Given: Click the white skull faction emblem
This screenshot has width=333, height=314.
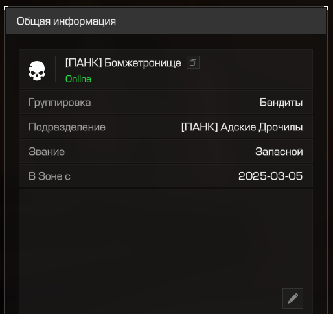Looking at the screenshot, I should click(37, 71).
